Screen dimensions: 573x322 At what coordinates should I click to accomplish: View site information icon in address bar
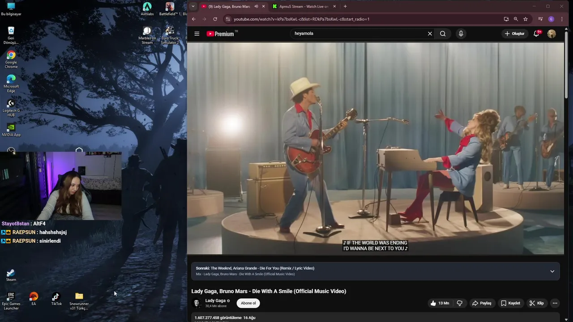coord(228,19)
